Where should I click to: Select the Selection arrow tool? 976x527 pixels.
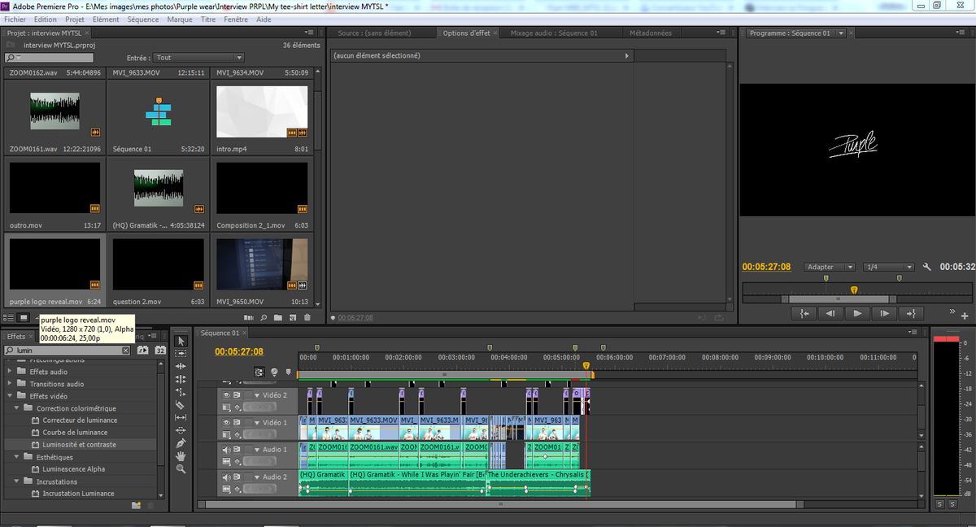pyautogui.click(x=181, y=342)
